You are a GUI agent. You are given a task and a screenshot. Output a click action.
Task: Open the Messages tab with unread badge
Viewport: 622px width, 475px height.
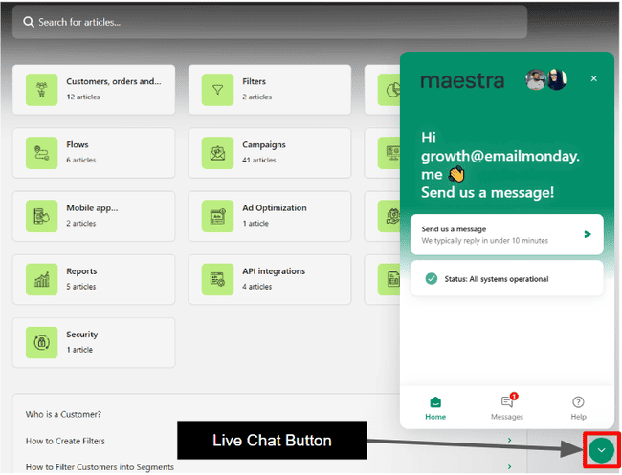(x=507, y=408)
